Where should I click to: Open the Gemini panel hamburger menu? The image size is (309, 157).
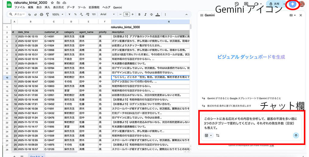202,15
